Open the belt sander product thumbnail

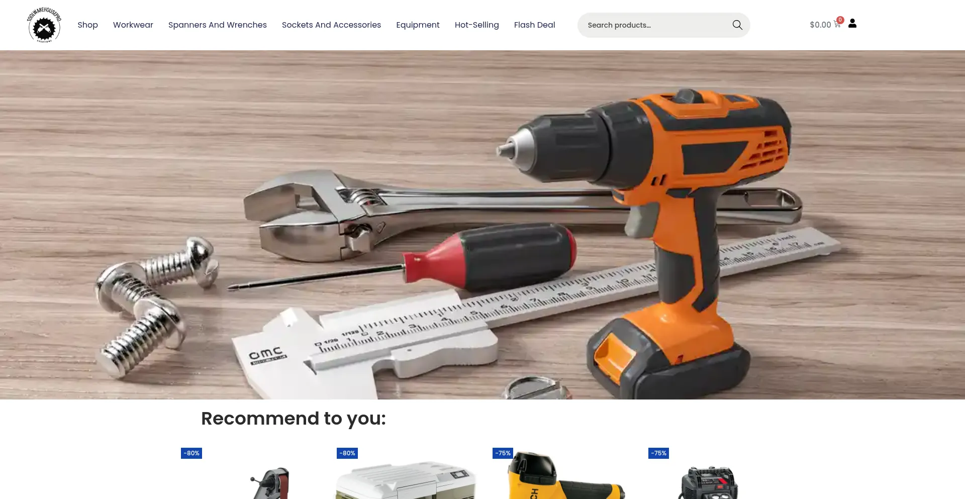tap(271, 482)
